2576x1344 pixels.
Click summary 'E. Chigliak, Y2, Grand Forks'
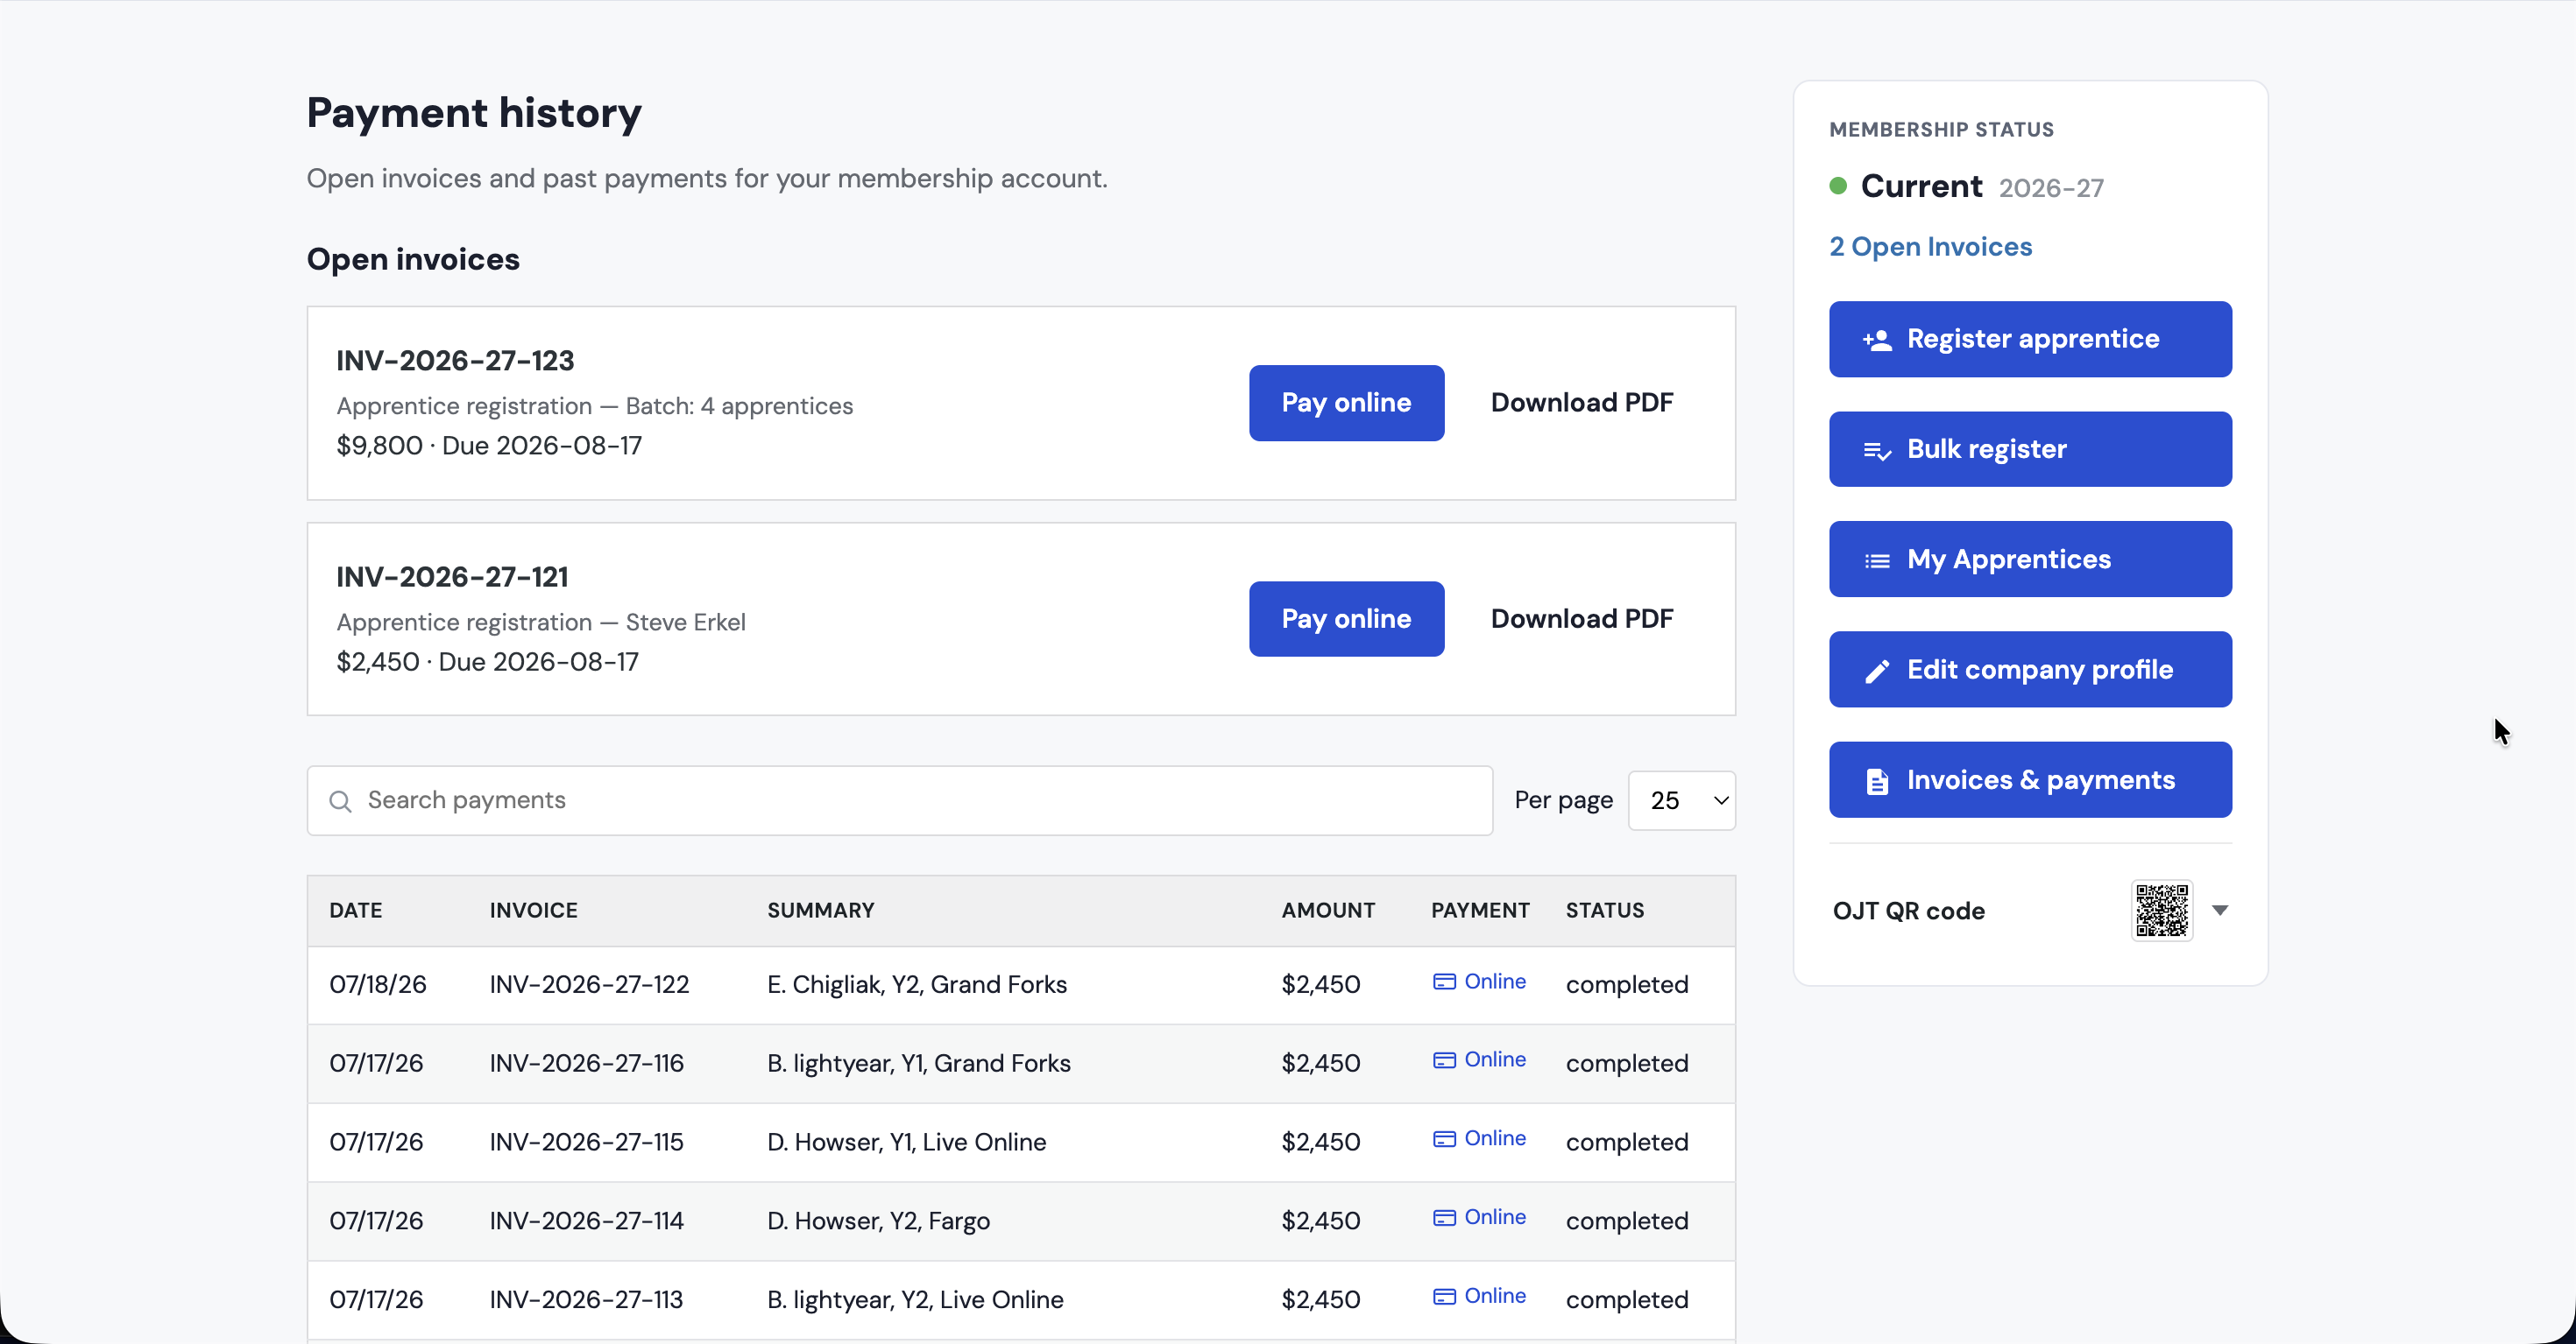point(916,985)
